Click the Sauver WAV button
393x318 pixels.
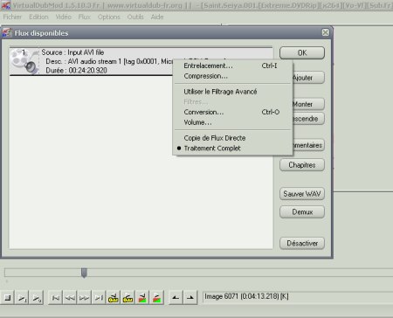pos(302,194)
